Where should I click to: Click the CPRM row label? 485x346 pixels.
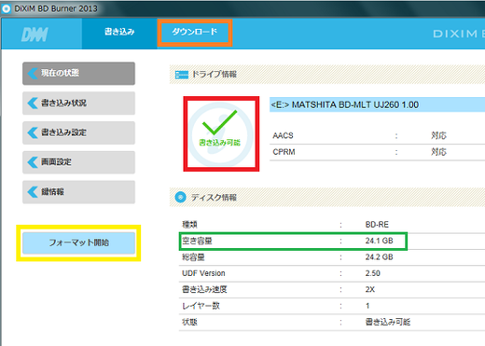point(284,152)
